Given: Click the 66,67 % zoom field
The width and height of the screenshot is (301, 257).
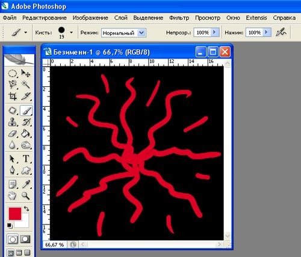Looking at the screenshot, I should click(55, 245).
